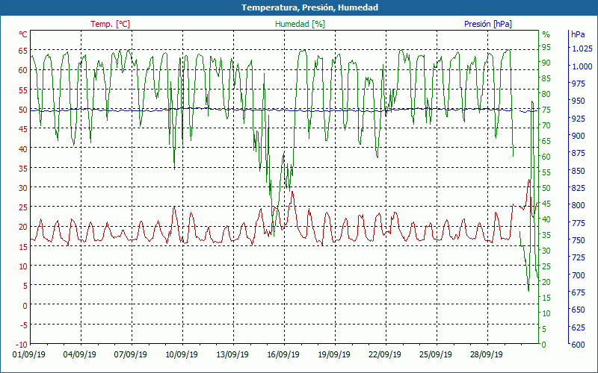Click the 13/09/19 date label

pos(232,355)
